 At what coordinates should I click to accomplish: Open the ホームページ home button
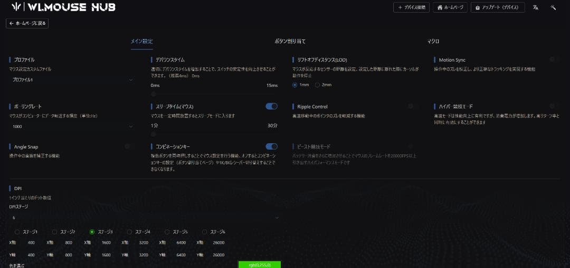coord(450,7)
